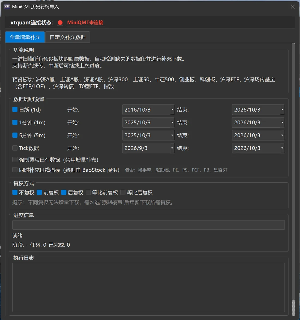This screenshot has height=320, width=300.
Task: Click the 2016/10/3 start date field
Action: (x=148, y=110)
